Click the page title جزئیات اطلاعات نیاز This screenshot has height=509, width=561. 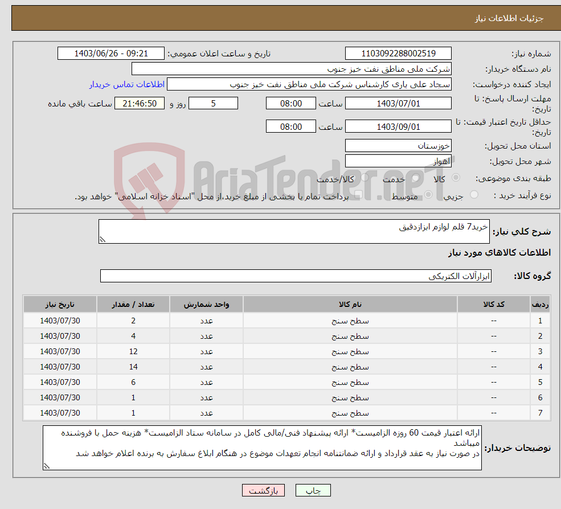509,18
